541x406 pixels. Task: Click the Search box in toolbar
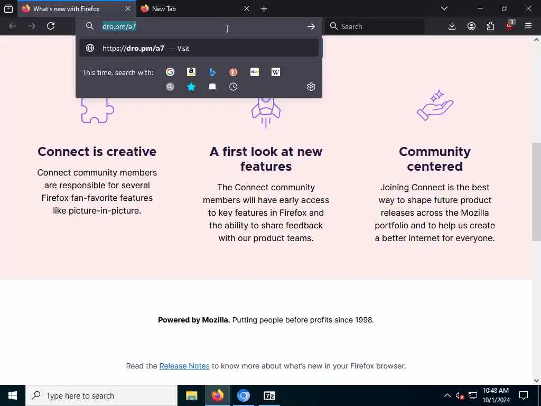[375, 26]
